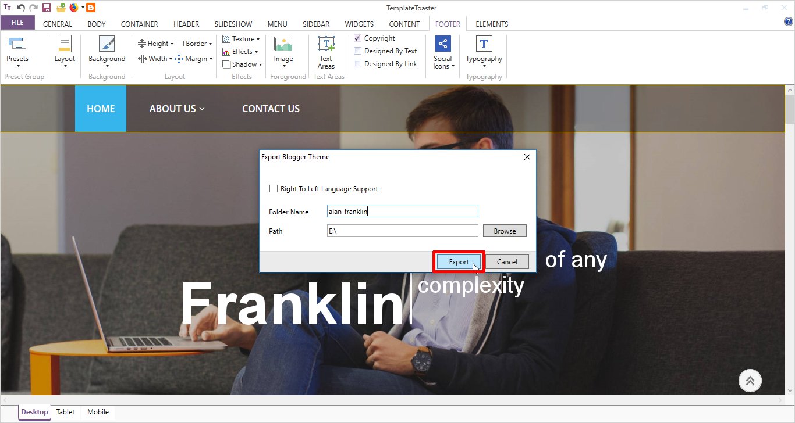Click the Export button in dialog
Image resolution: width=795 pixels, height=423 pixels.
[x=459, y=262]
